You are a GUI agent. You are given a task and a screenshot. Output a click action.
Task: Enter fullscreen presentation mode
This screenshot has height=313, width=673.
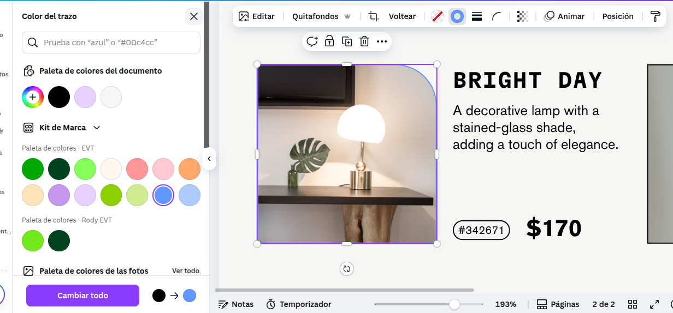[x=654, y=304]
